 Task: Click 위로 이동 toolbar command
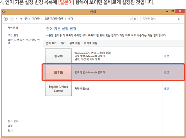tap(75, 43)
